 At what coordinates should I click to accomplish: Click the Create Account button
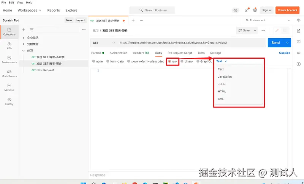click(287, 10)
